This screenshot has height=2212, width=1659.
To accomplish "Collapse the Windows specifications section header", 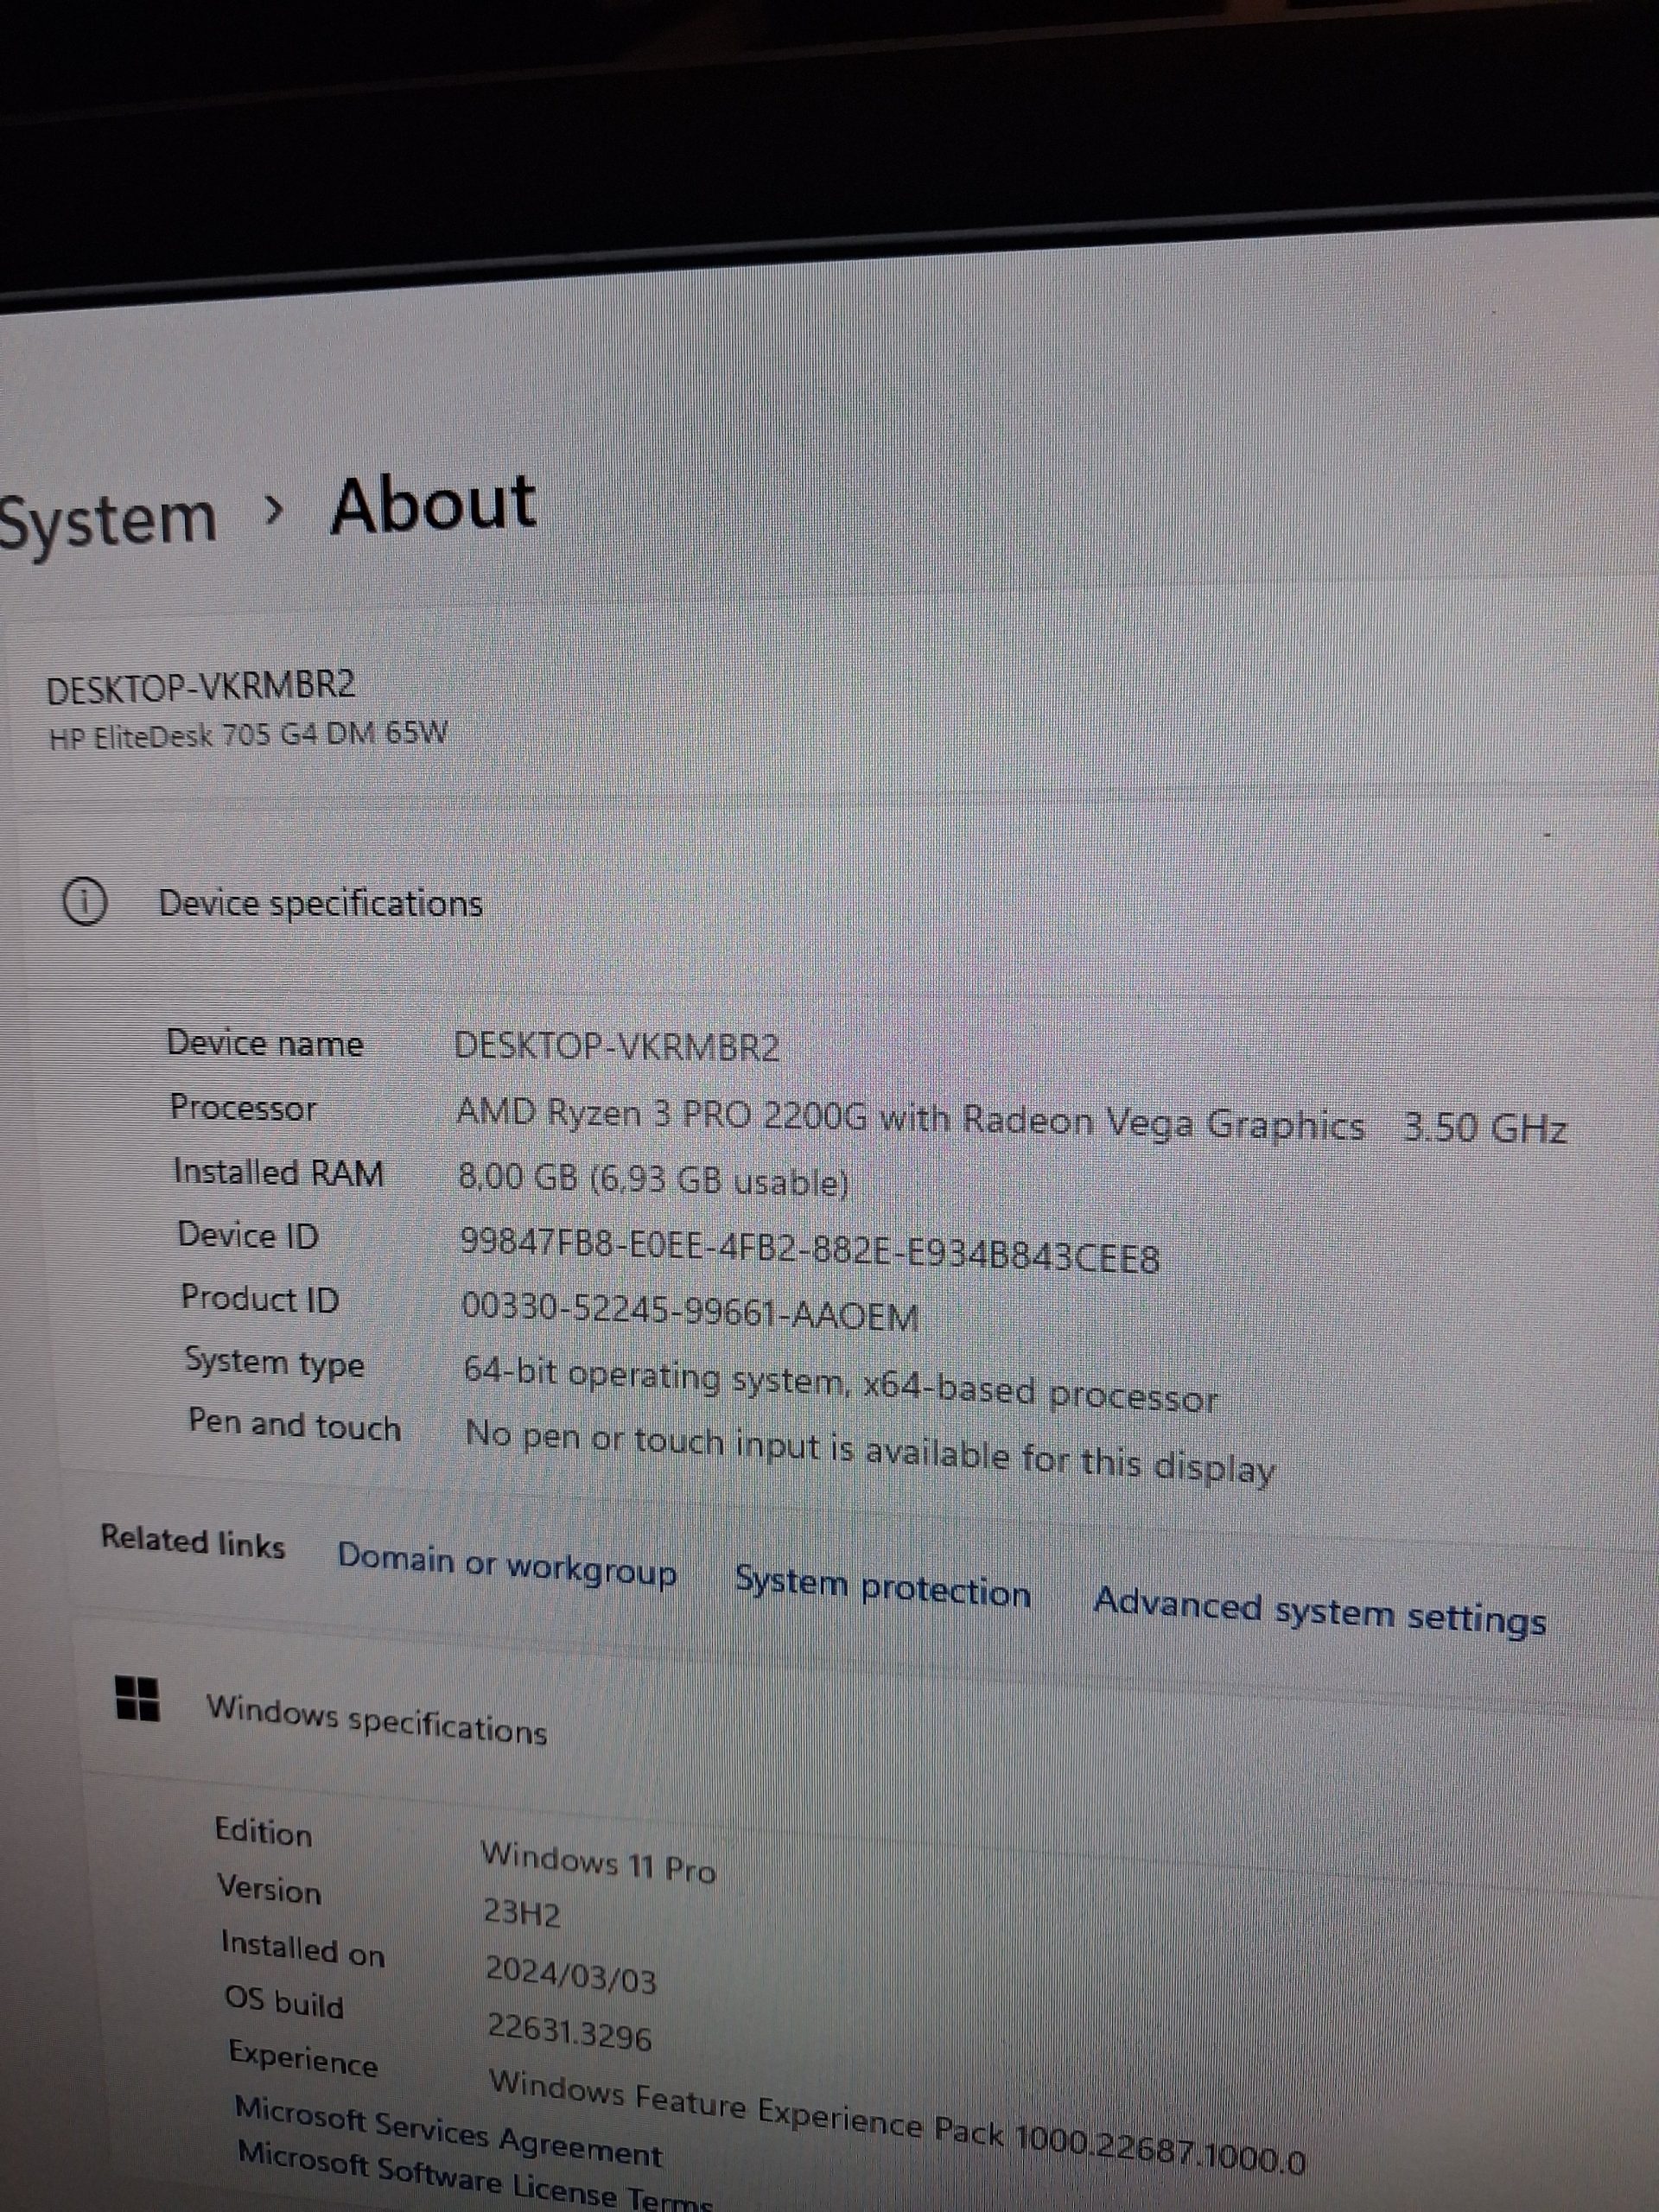I will [376, 1720].
